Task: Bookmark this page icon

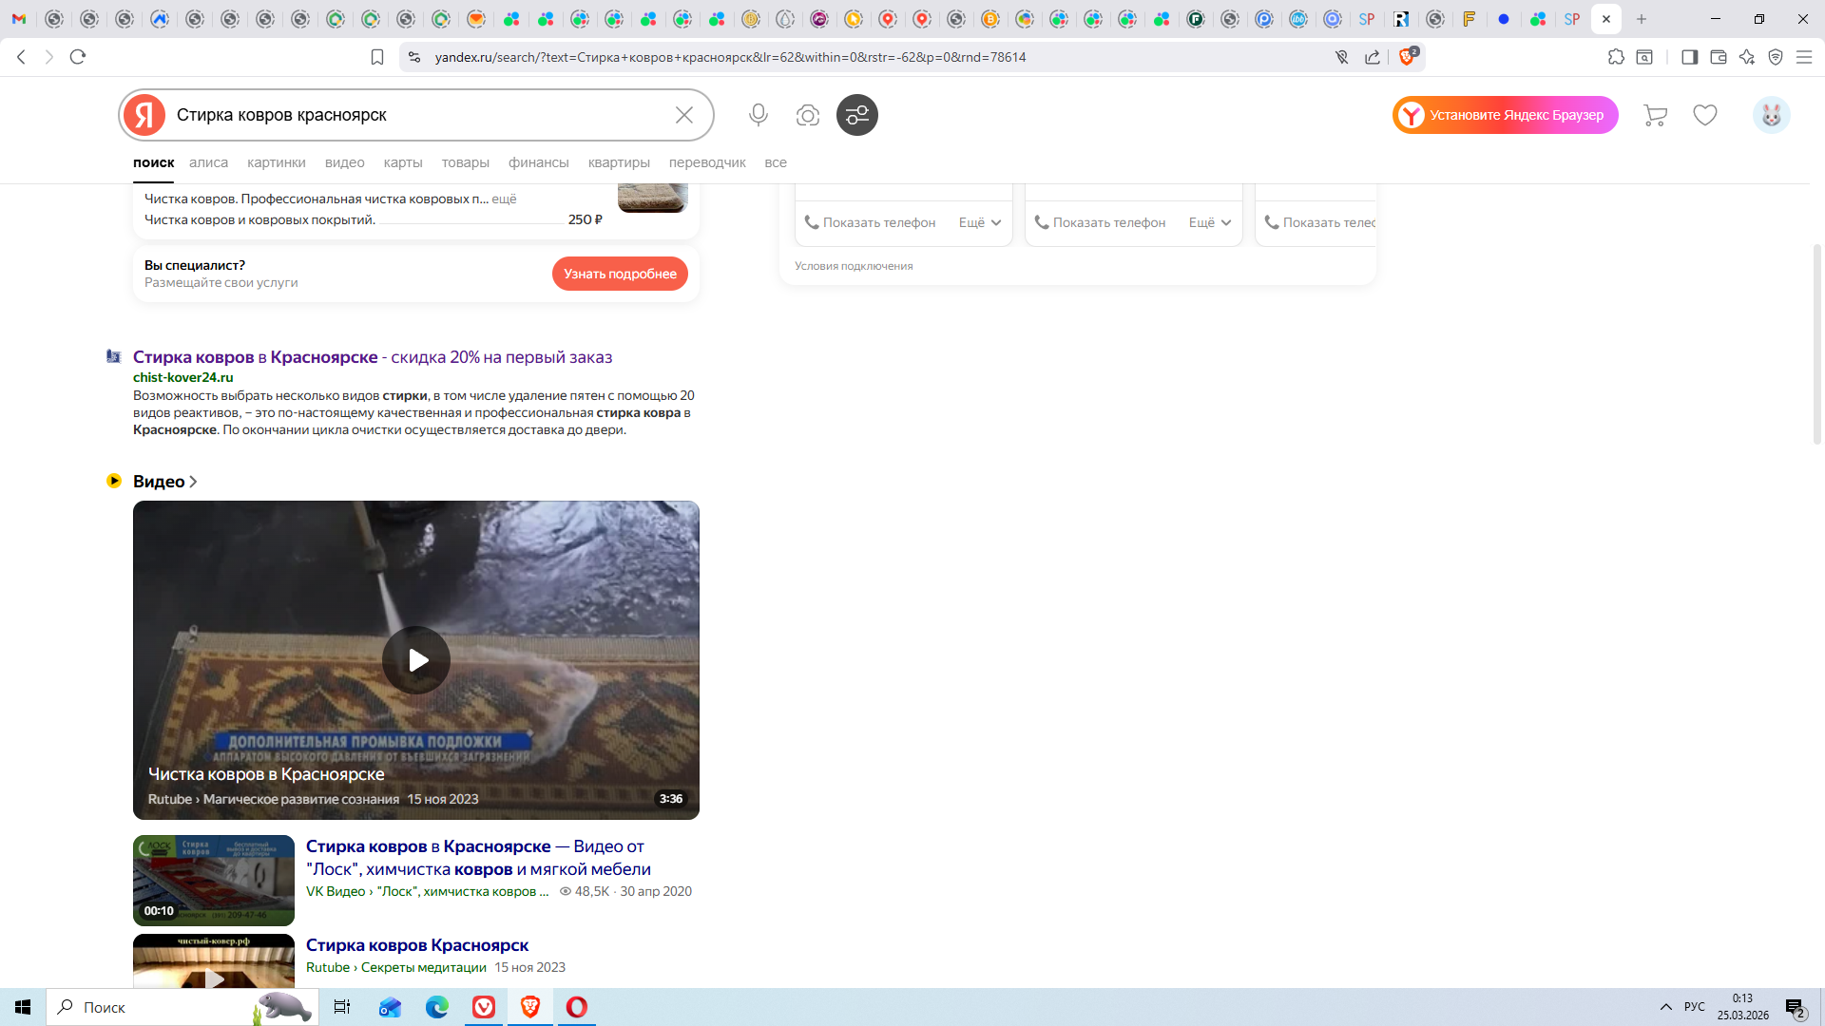Action: click(377, 57)
